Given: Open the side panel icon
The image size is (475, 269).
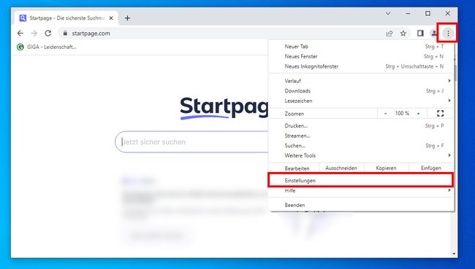Looking at the screenshot, I should pos(420,34).
